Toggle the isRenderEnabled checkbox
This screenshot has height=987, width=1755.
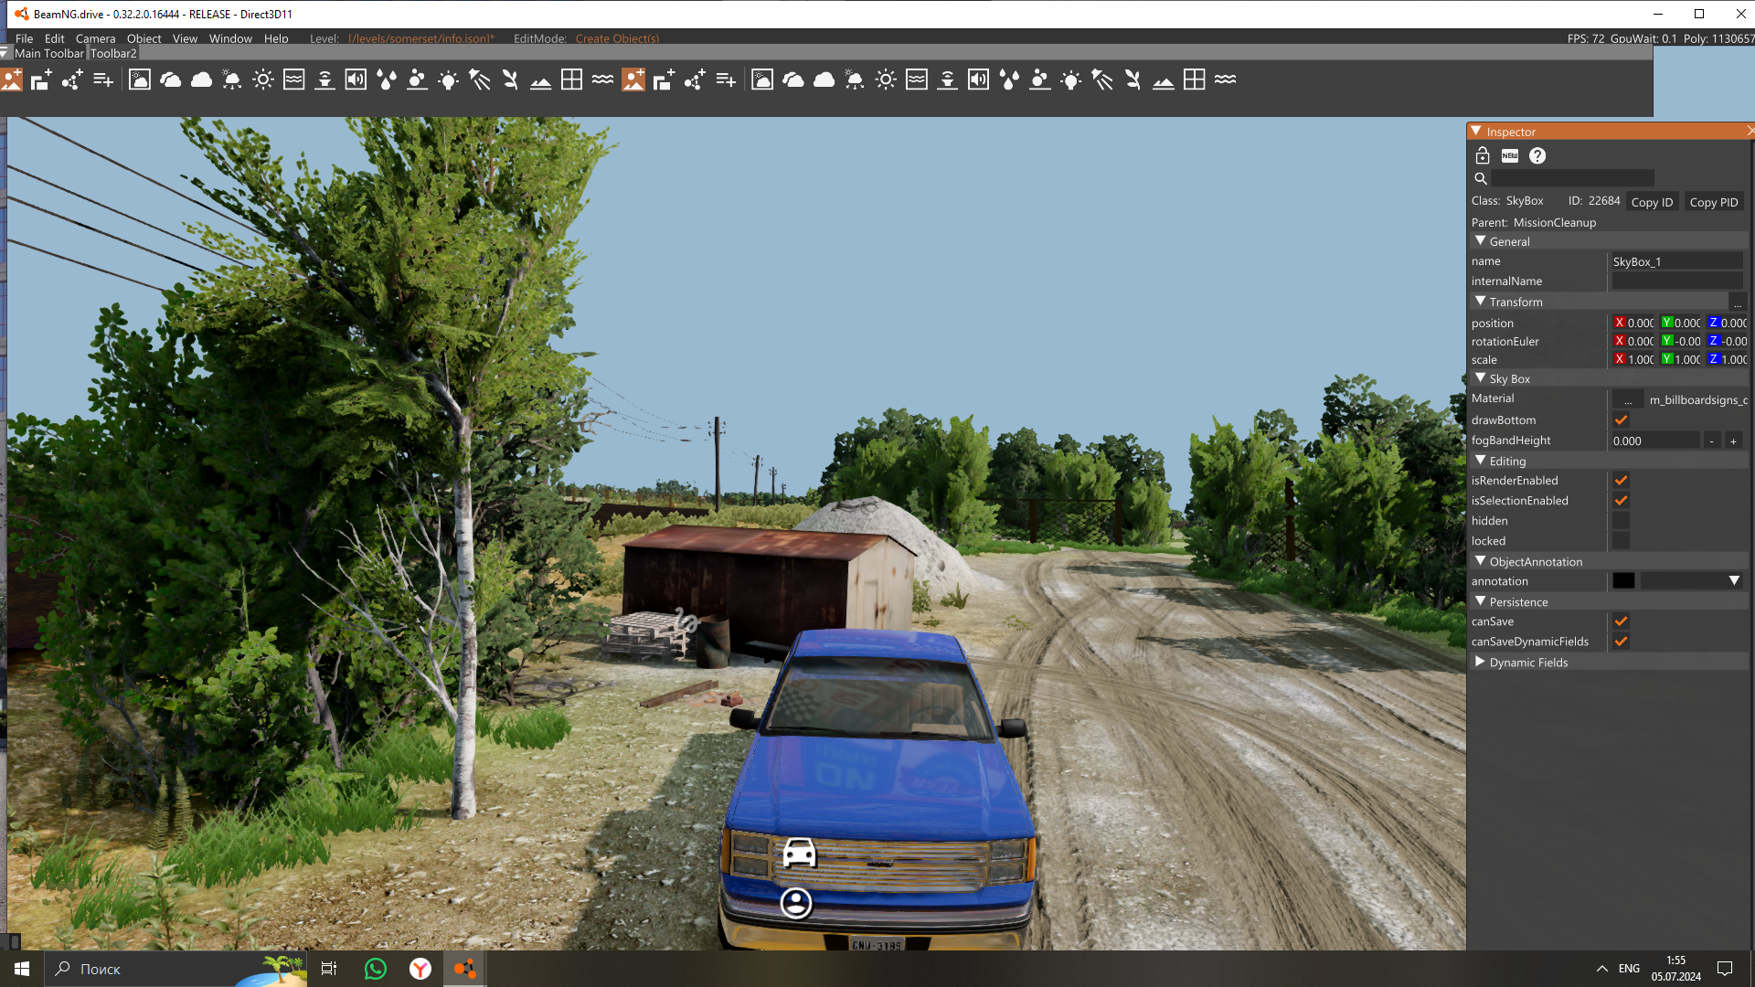coord(1621,481)
